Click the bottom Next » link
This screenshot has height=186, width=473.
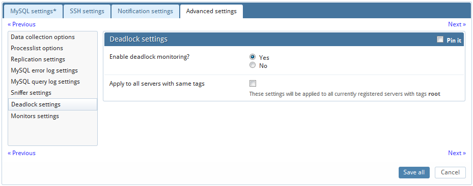pyautogui.click(x=457, y=153)
